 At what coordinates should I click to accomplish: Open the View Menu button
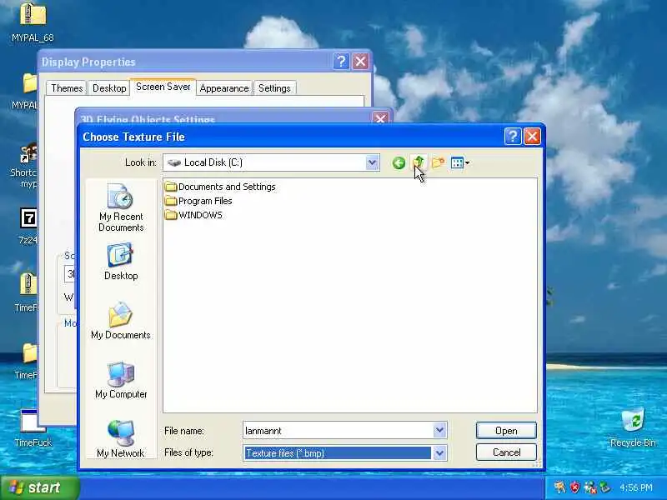tap(460, 162)
